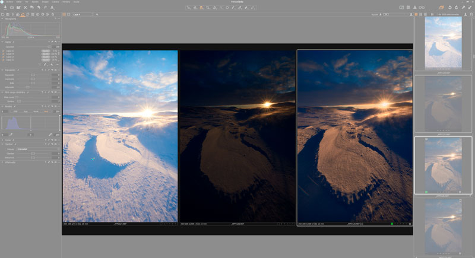Viewport: 475px width, 258px height.
Task: Collapse the Histograma panel
Action: pyautogui.click(x=2, y=18)
